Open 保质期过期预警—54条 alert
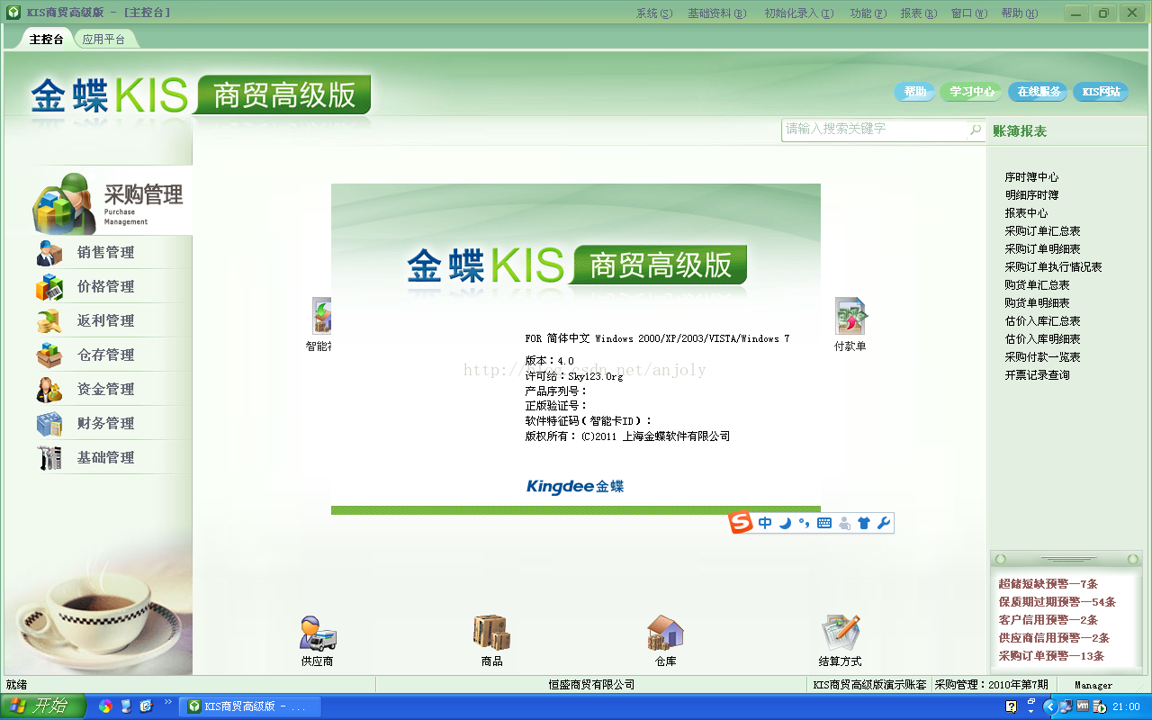This screenshot has width=1152, height=720. click(x=1057, y=602)
